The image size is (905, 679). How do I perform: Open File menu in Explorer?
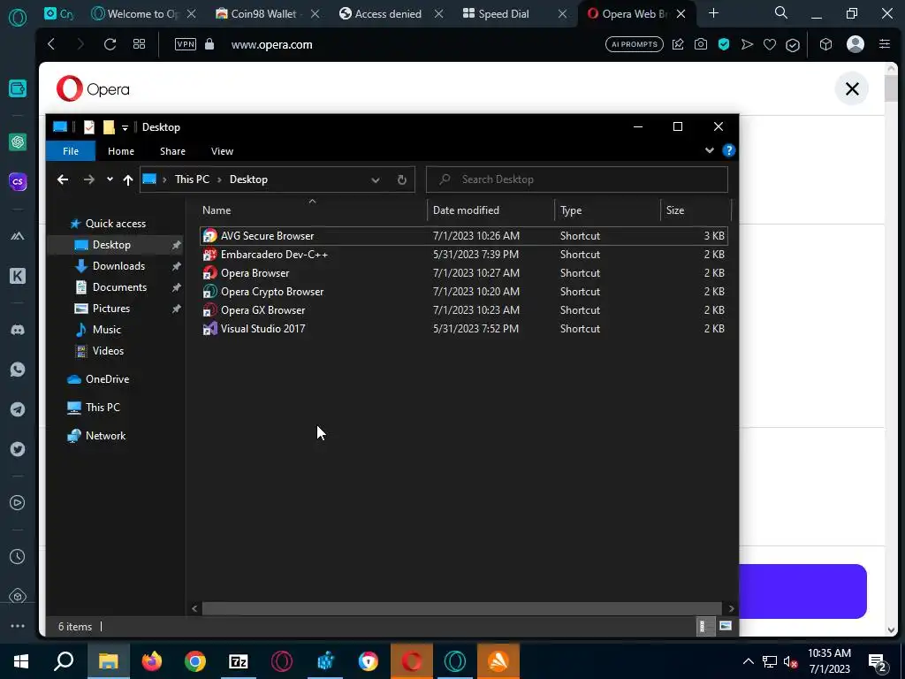(x=71, y=151)
